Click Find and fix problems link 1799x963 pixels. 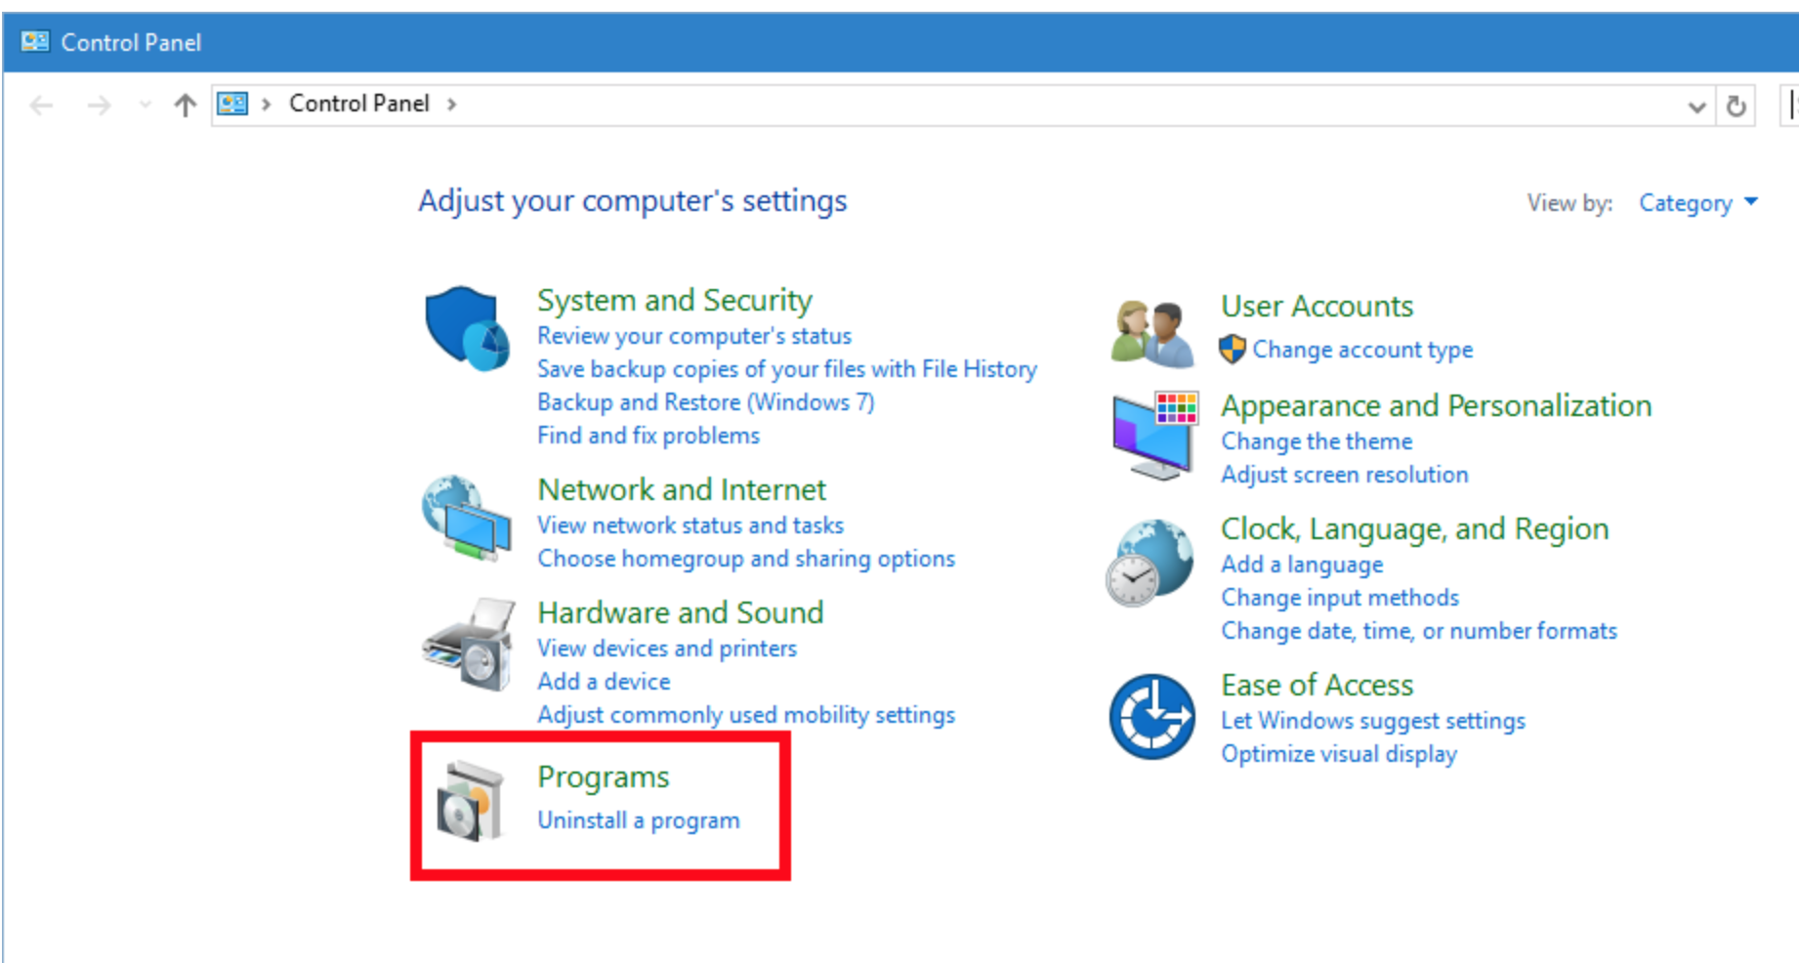pos(648,436)
